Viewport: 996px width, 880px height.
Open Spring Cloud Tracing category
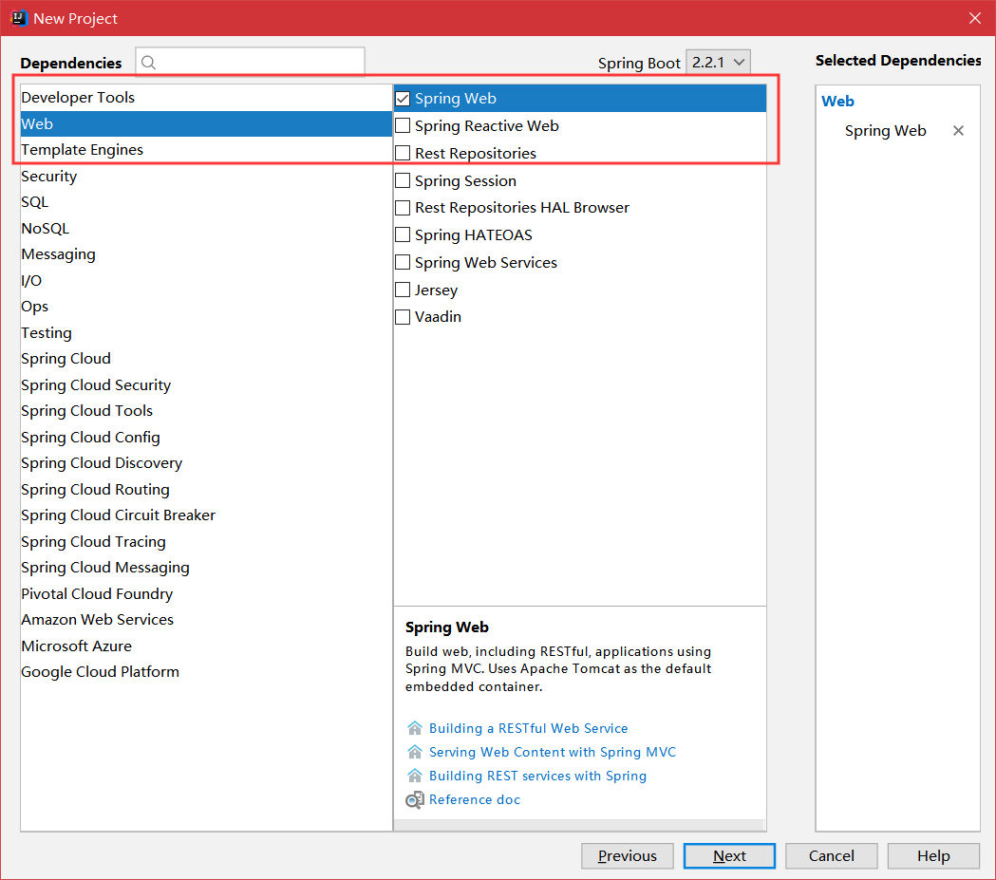point(206,542)
